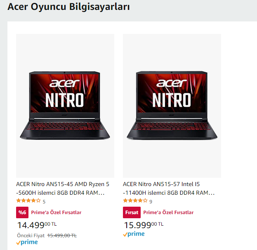Open the AN515-45 AMD Ryzen 5 laptop image

(65, 106)
